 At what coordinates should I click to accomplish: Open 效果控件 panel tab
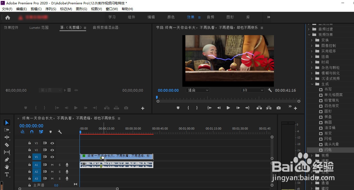(11, 27)
